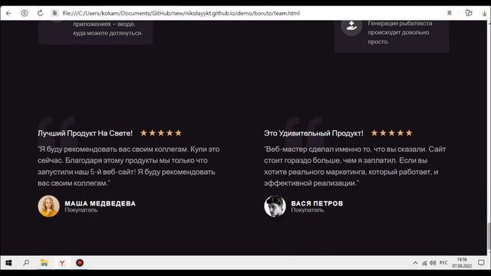This screenshot has height=276, width=491.
Task: Click the heading 'Лучший Продукт На Свете!'
Action: point(85,133)
